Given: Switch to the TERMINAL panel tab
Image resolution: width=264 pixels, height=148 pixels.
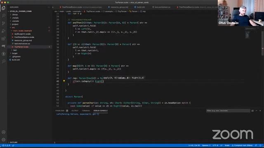Looking at the screenshot, I should [x=86, y=111].
